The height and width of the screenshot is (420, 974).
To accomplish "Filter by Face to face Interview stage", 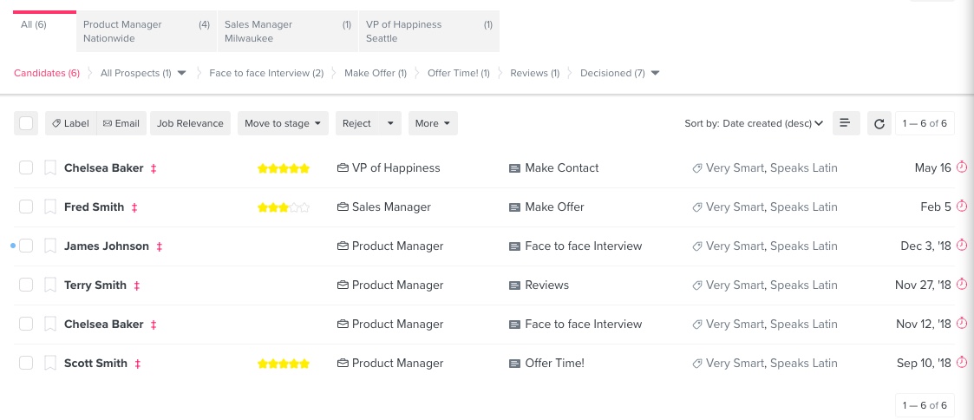I will (265, 74).
